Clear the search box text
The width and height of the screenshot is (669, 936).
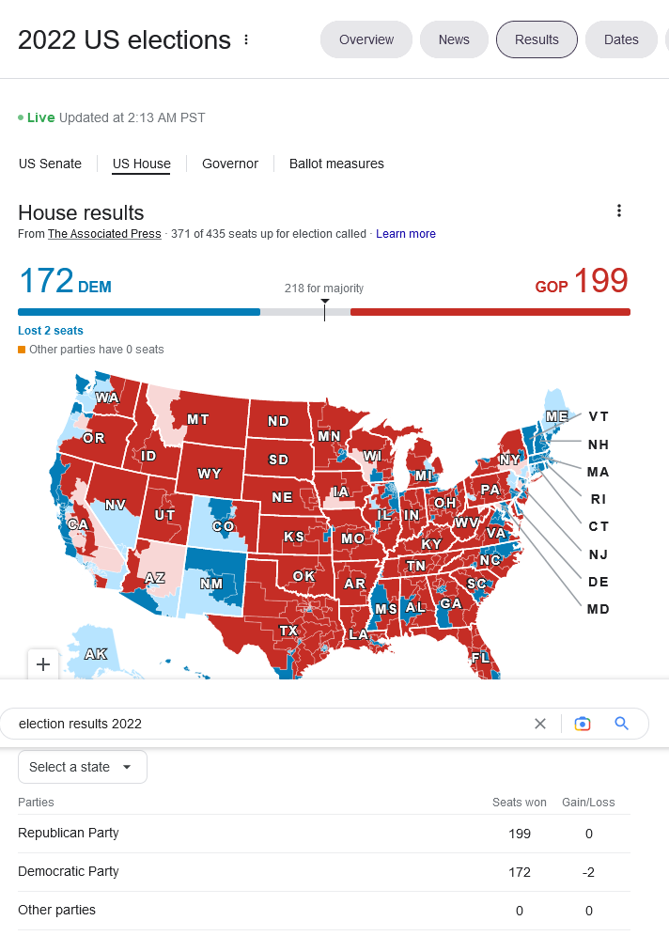click(540, 724)
